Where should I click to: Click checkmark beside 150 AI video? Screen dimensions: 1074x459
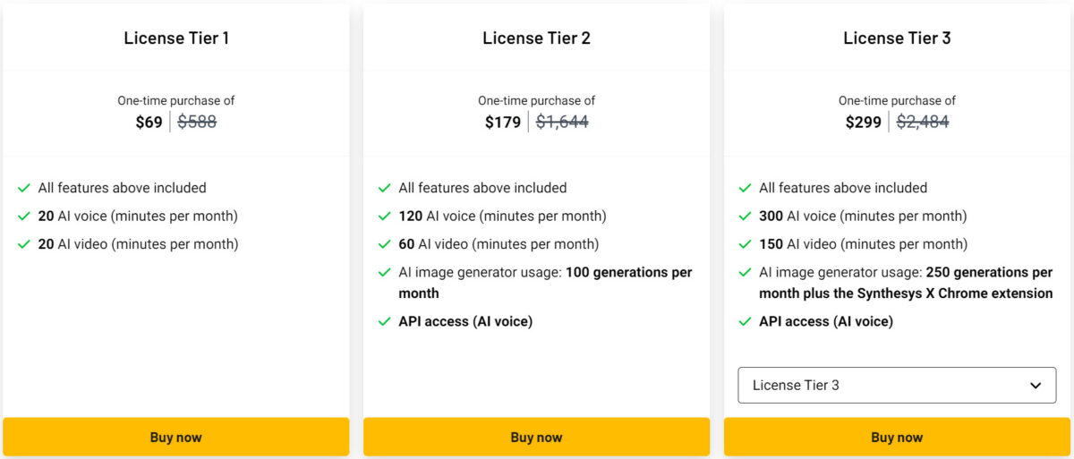click(x=746, y=244)
